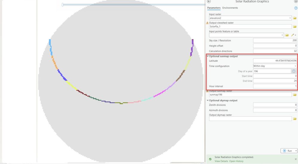Click the Output sunmap raster sunmap196 field
This screenshot has width=298, height=164.
pos(250,95)
